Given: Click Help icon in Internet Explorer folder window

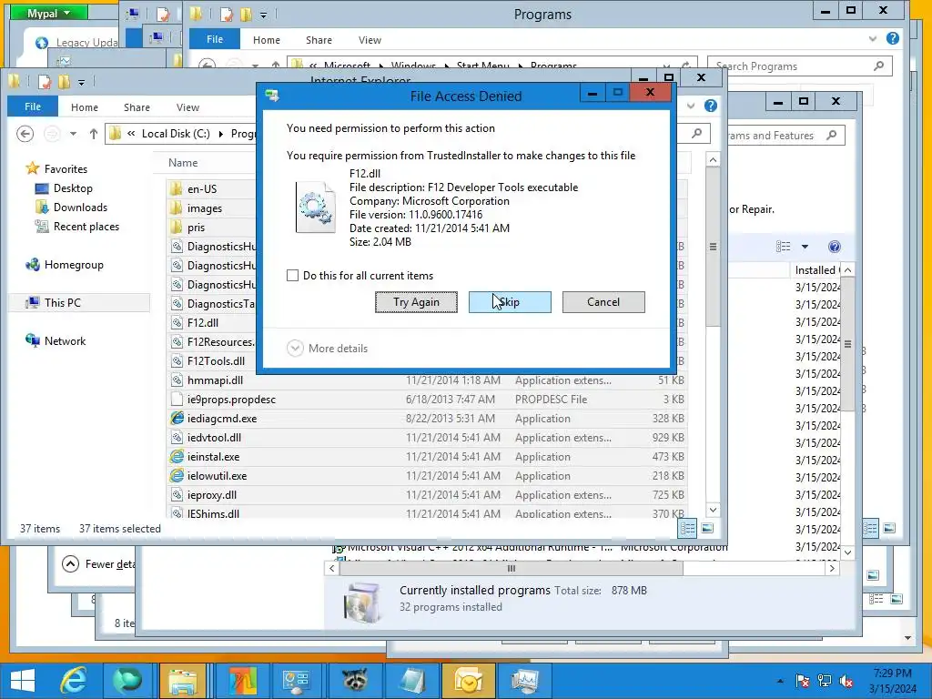Looking at the screenshot, I should (710, 106).
